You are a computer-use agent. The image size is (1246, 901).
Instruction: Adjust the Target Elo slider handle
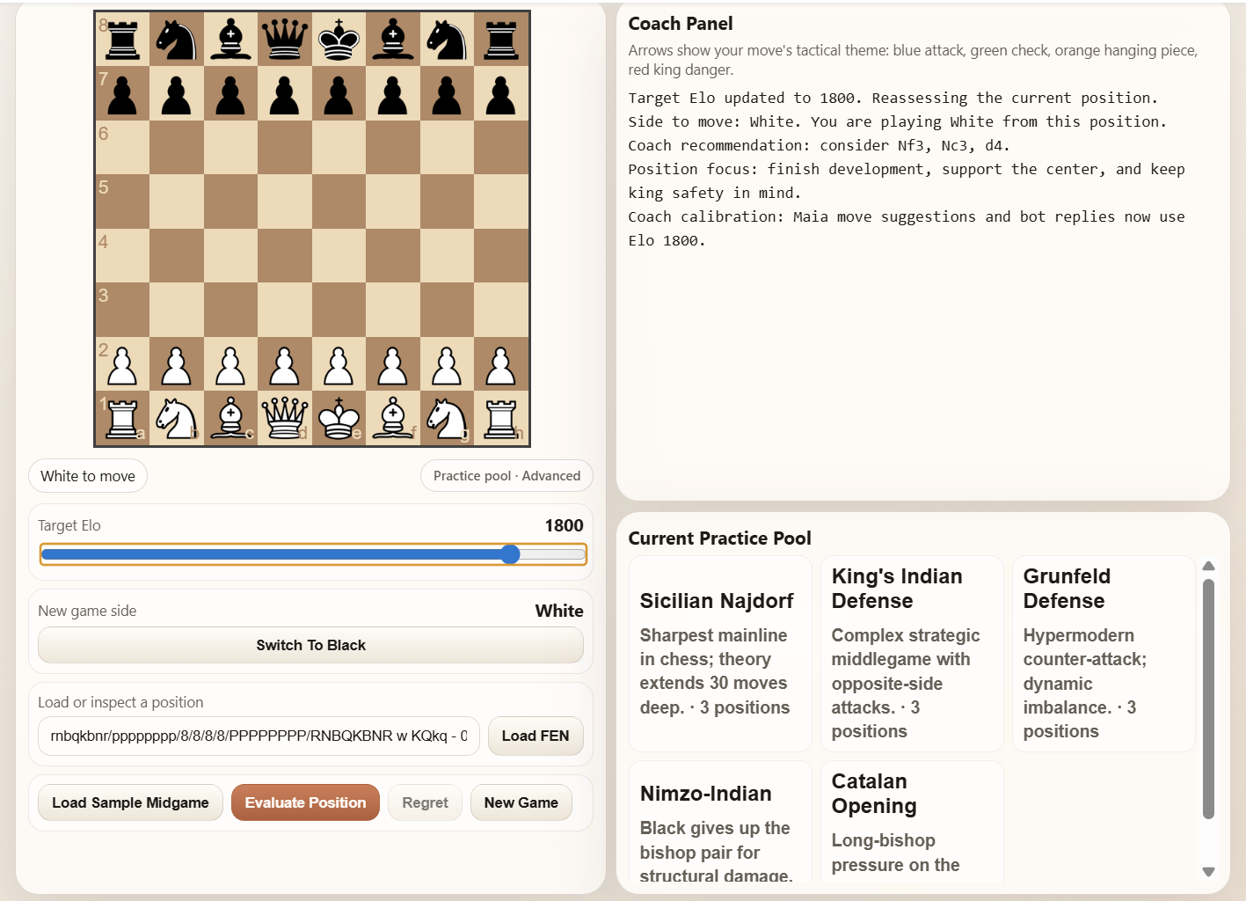[510, 554]
